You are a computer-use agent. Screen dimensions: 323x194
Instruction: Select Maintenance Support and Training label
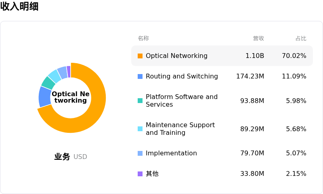pyautogui.click(x=180, y=129)
